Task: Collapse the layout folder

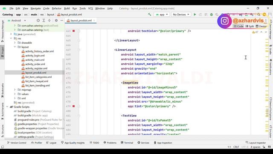Action: coord(15,47)
